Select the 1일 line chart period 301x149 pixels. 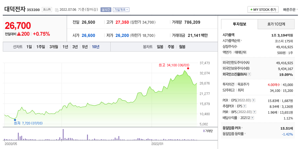[29, 47]
